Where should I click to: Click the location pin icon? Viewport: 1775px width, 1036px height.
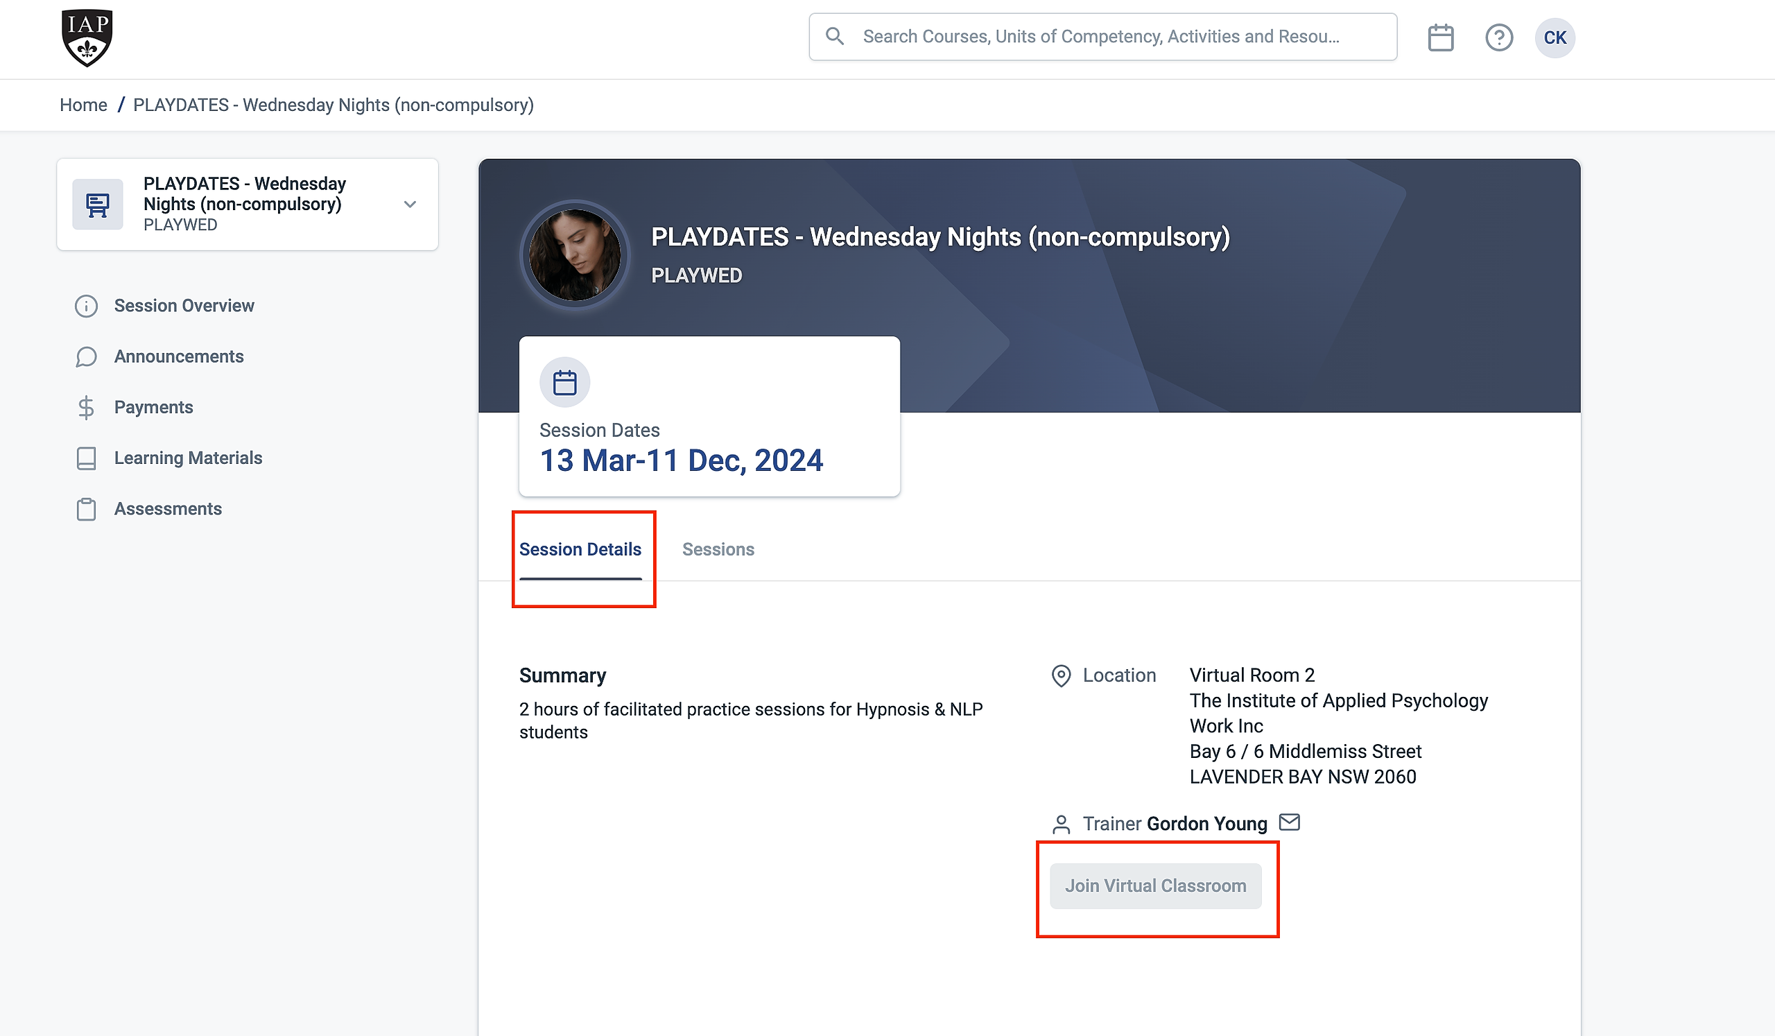[x=1060, y=675]
